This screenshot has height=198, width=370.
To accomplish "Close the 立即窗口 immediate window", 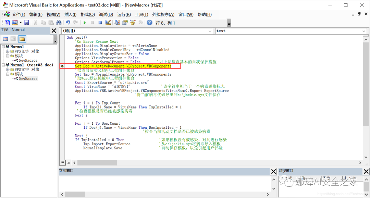I will coord(273,172).
